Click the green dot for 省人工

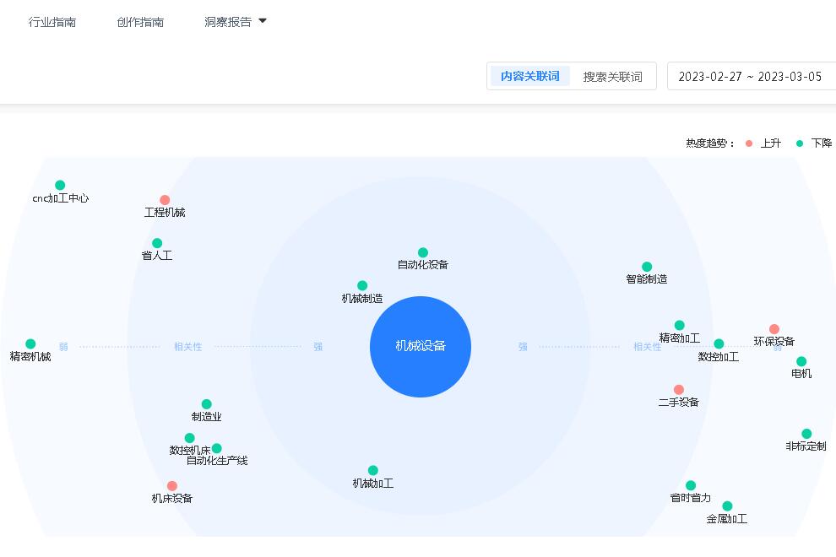pyautogui.click(x=157, y=243)
